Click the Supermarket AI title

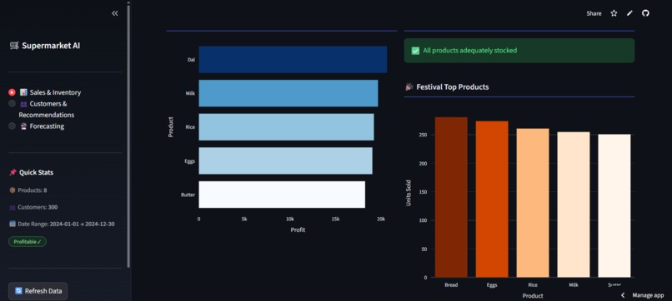(51, 46)
